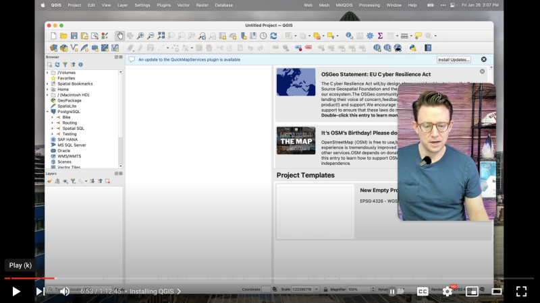Screen dimensions: 540x303
Task: Expand the Testing connection
Action: pos(53,134)
